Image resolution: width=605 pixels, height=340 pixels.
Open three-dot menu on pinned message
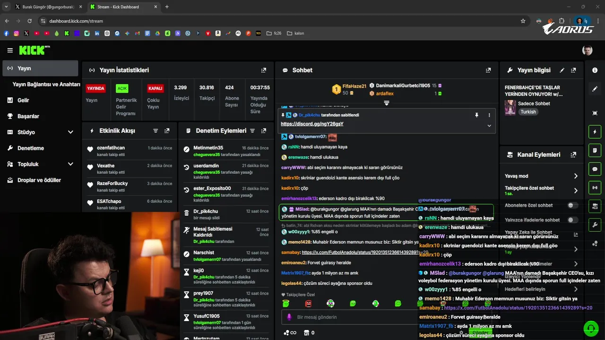tap(489, 115)
